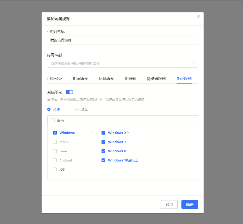Image resolution: width=243 pixels, height=224 pixels.
Task: Click the 确定 button
Action: click(x=190, y=205)
